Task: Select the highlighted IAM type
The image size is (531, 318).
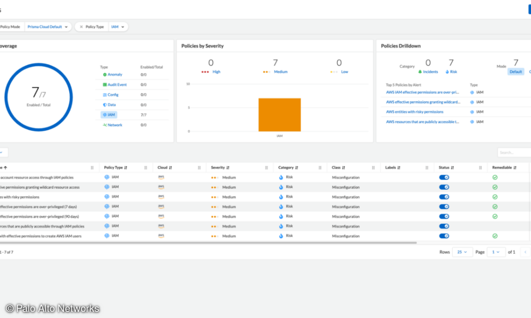Action: (x=109, y=115)
